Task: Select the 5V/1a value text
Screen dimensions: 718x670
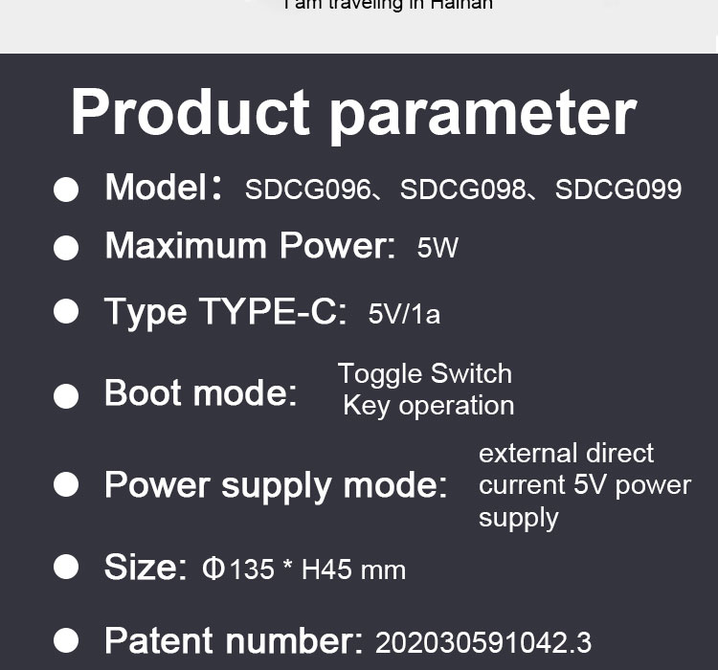Action: pos(404,314)
